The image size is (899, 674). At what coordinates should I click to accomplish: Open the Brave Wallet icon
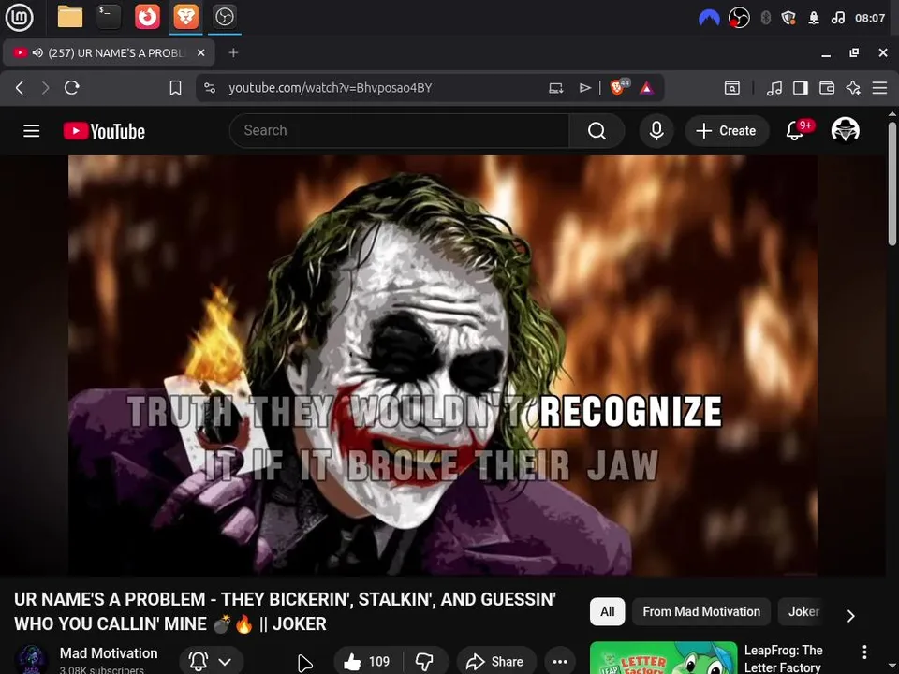tap(827, 88)
